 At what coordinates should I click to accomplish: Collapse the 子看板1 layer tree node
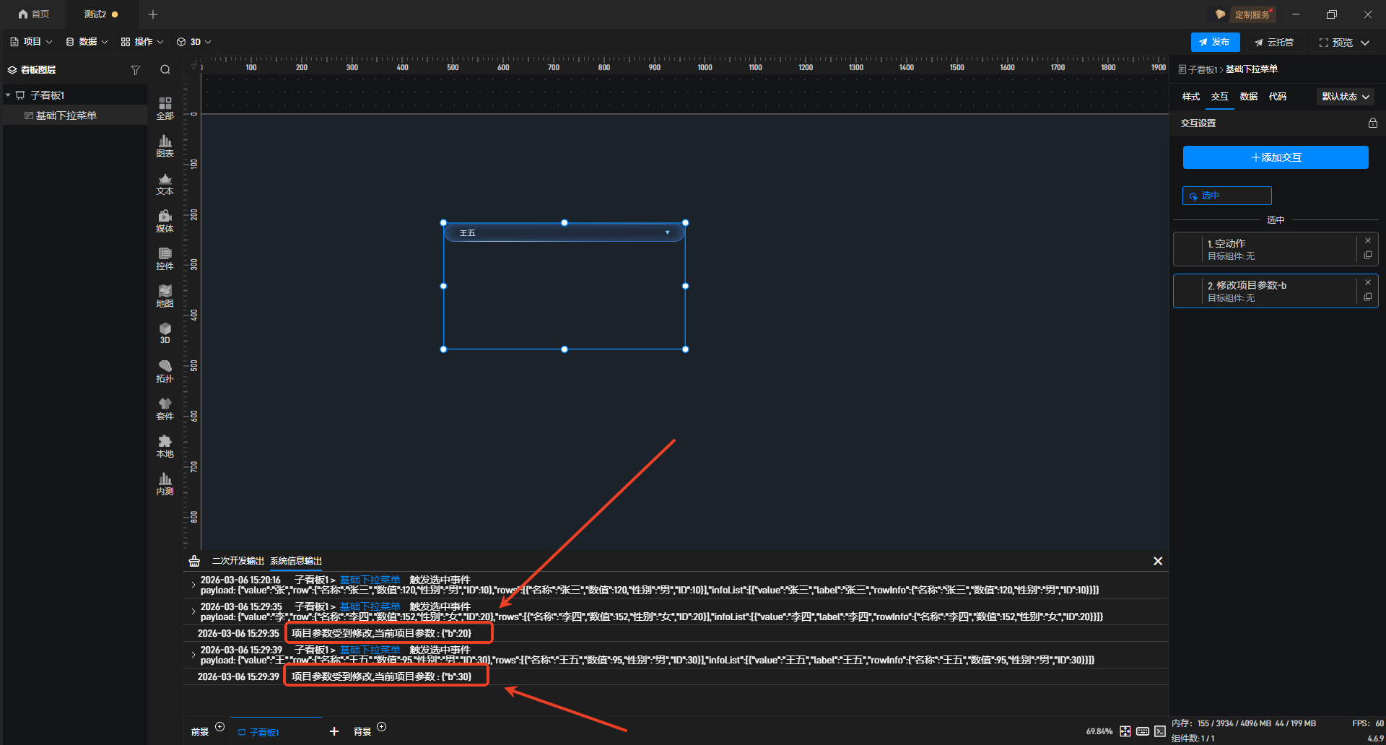pos(8,95)
